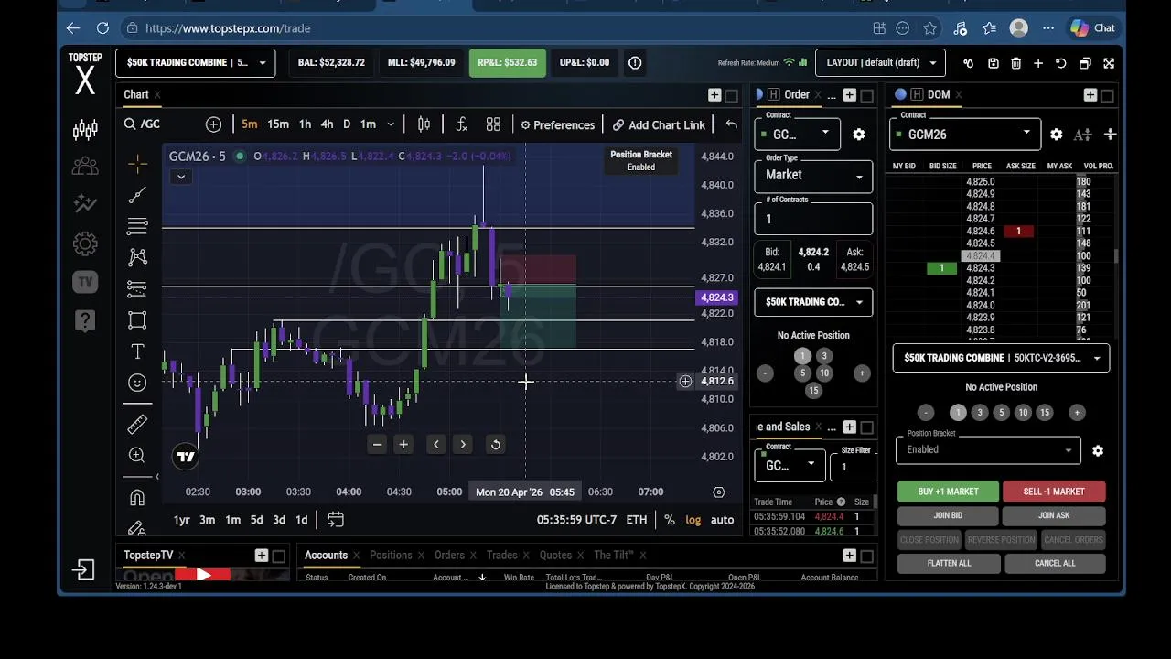This screenshot has width=1171, height=659.
Task: Open the LAYOUT default draft dropdown
Action: (x=880, y=63)
